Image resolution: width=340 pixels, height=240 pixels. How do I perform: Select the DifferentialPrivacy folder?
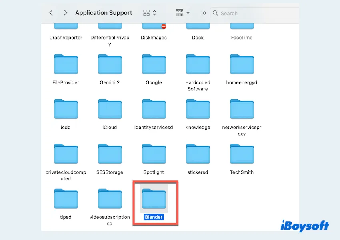pyautogui.click(x=110, y=26)
